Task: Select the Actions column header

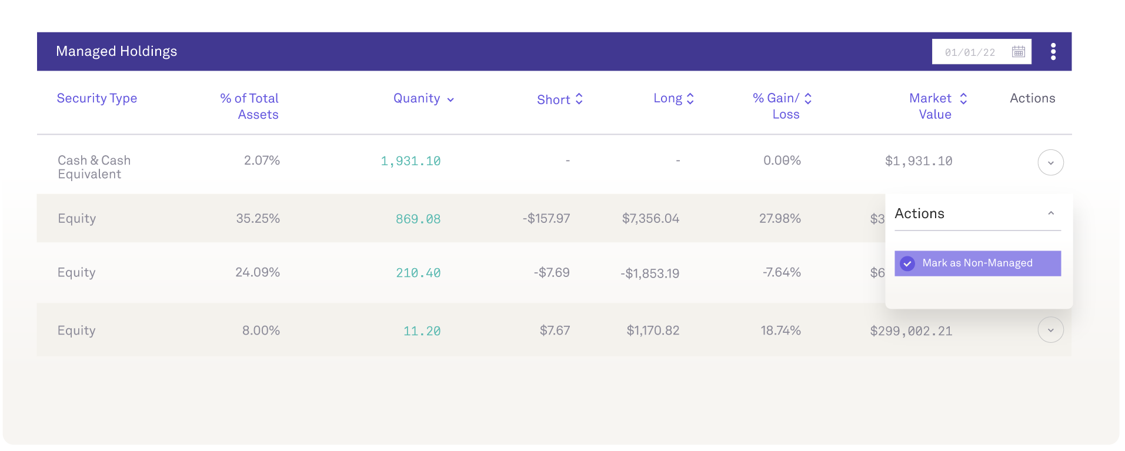Action: [1032, 98]
